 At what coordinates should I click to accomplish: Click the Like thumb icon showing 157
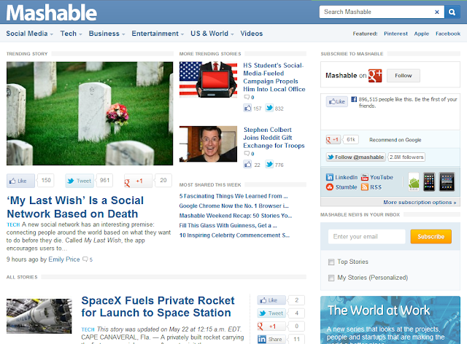pyautogui.click(x=247, y=108)
